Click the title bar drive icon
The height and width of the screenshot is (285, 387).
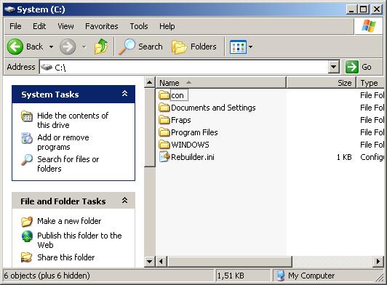pyautogui.click(x=9, y=9)
